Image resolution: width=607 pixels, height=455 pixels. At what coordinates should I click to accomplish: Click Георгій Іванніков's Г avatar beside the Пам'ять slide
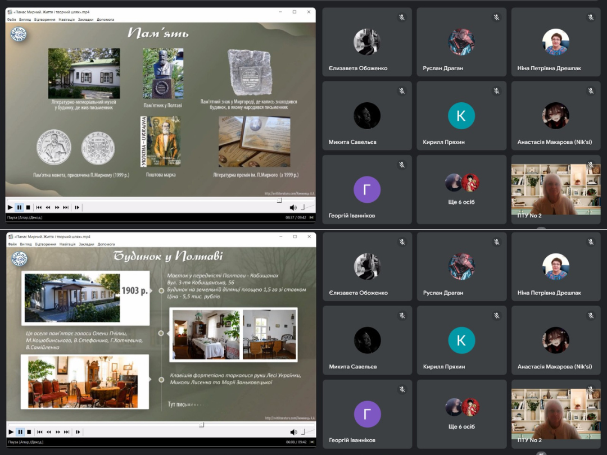coord(366,190)
